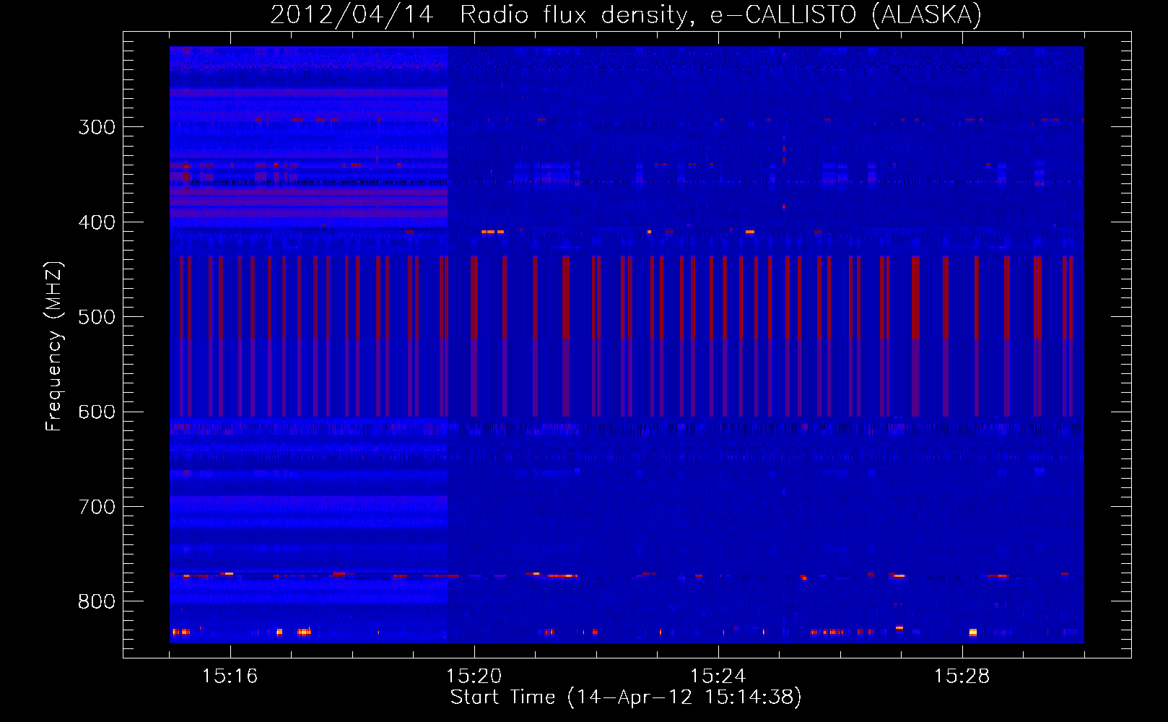Click the plot title mentioning e-CALLISTO (ALASKA)
The image size is (1168, 722).
pyautogui.click(x=626, y=14)
